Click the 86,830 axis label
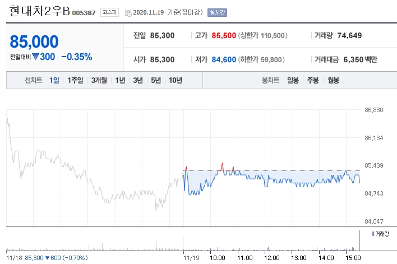 373,110
